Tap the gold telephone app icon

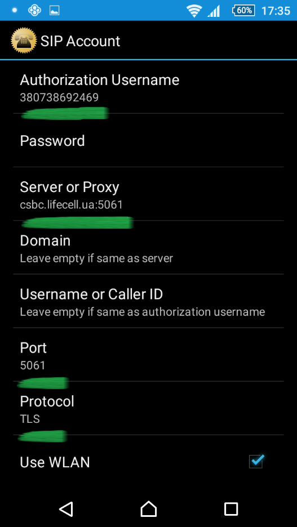tap(24, 41)
